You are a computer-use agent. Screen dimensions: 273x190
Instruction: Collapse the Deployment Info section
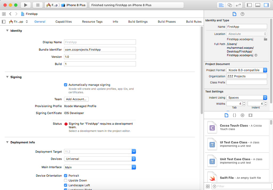pos(7,142)
